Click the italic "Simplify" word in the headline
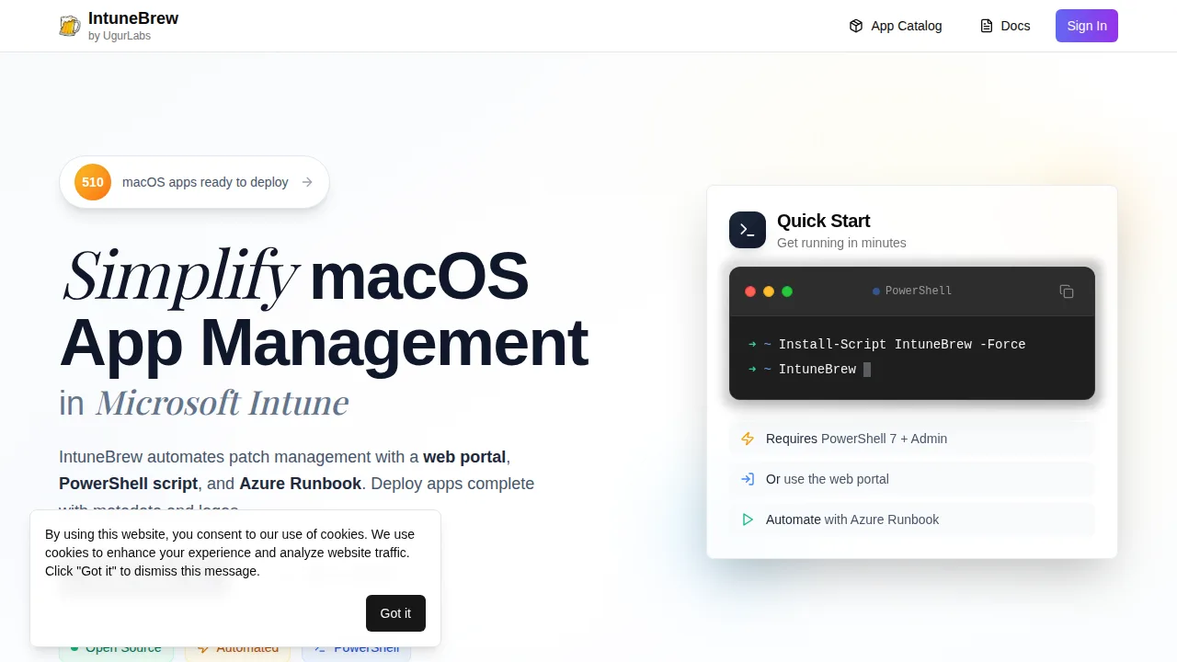The height and width of the screenshot is (662, 1177). [x=180, y=276]
